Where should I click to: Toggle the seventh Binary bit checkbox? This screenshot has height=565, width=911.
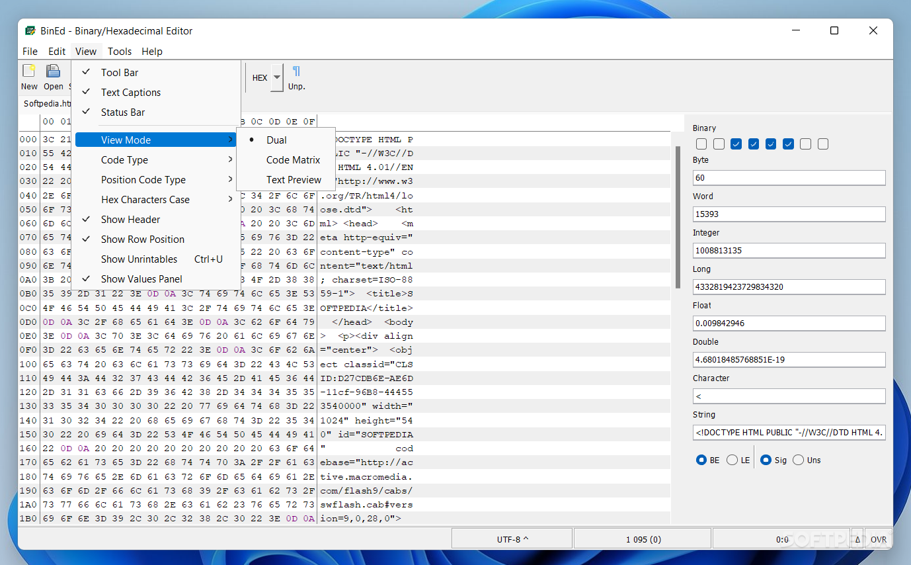(x=805, y=144)
